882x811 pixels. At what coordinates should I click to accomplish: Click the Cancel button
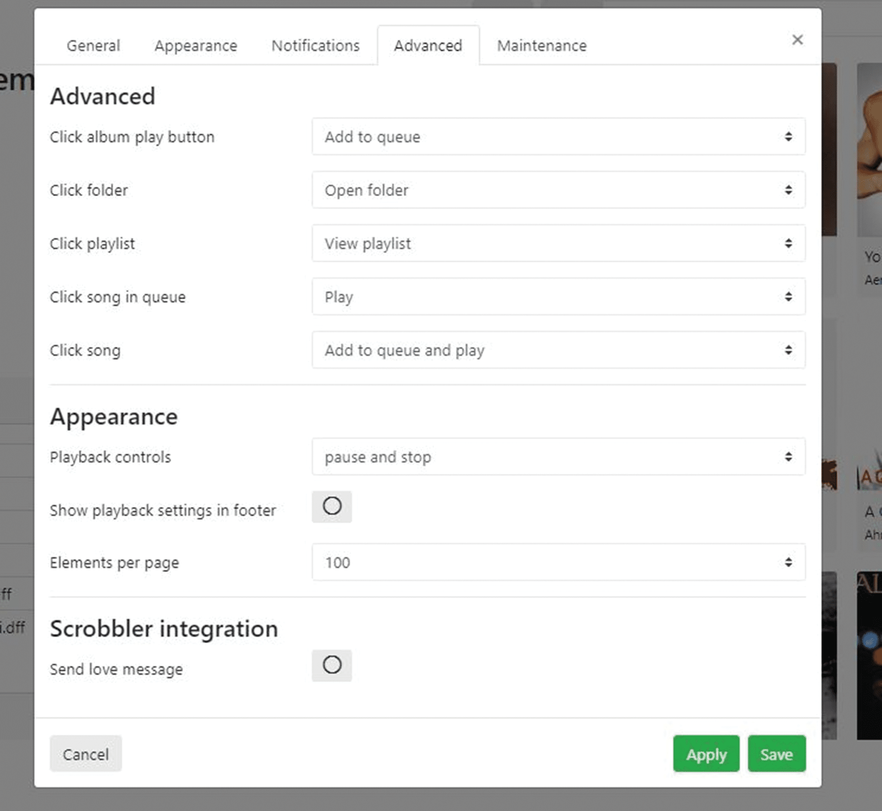[x=86, y=754]
